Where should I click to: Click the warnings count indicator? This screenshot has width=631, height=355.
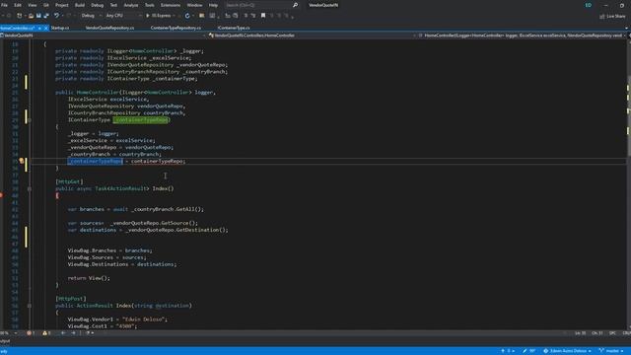[46, 333]
